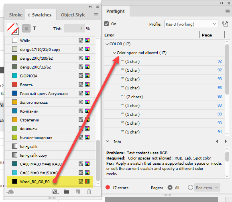Click the CMYK icon of Власть swatch
Image resolution: width=232 pixels, height=202 pixels.
87,85
